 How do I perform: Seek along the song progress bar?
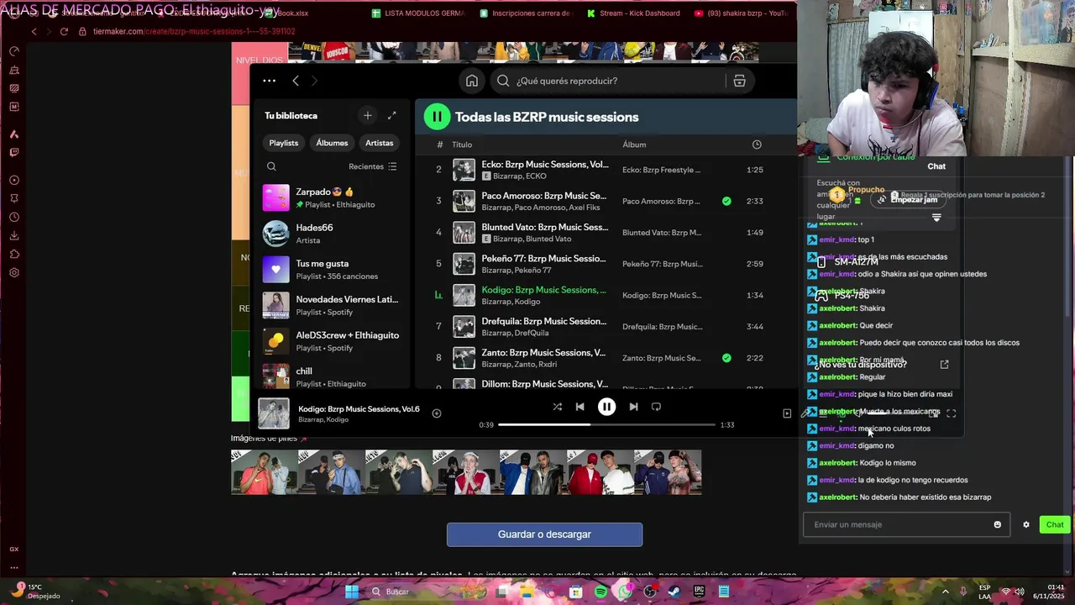(606, 425)
